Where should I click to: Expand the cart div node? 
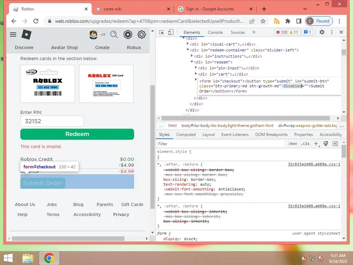point(196,74)
